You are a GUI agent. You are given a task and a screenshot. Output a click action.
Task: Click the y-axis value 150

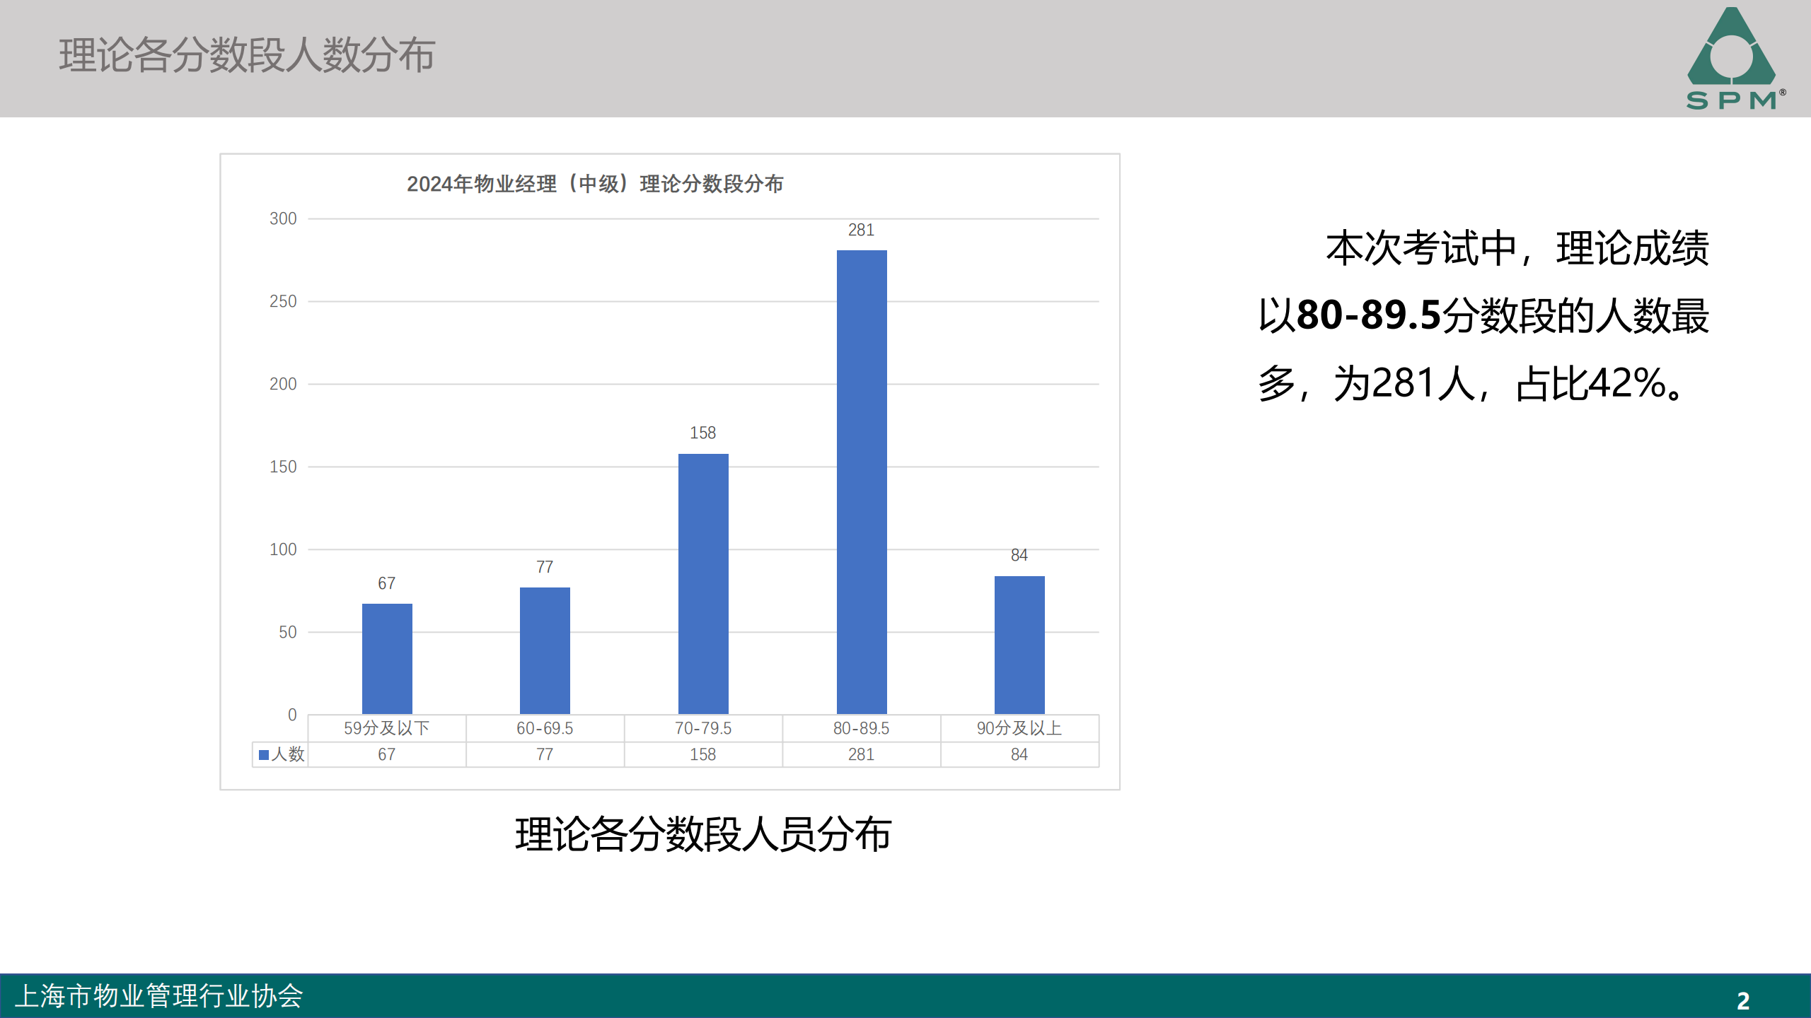[283, 467]
